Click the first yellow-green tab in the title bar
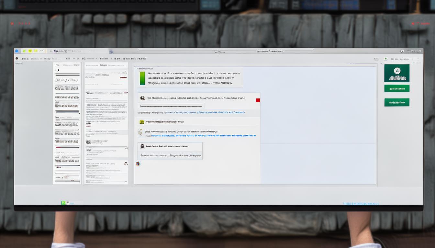The image size is (435, 248). pos(24,51)
